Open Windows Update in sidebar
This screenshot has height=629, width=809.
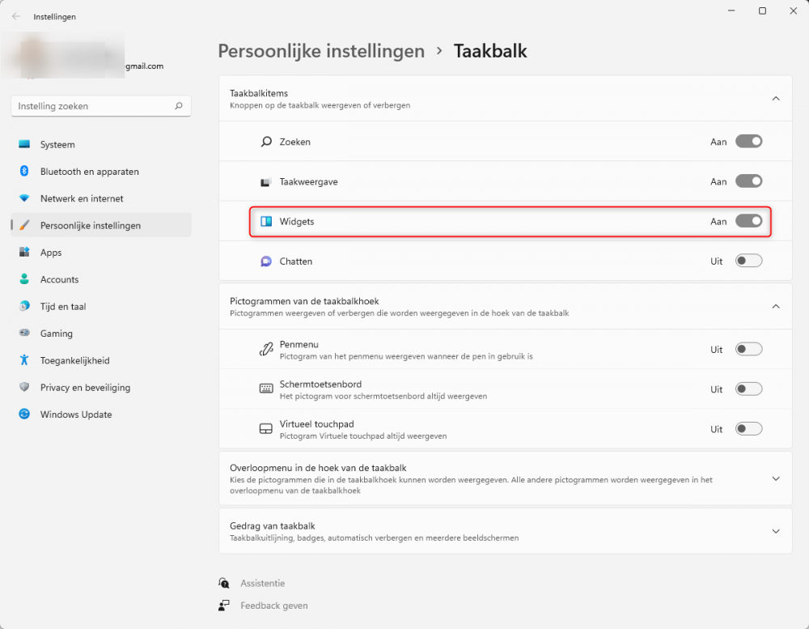[x=76, y=414]
